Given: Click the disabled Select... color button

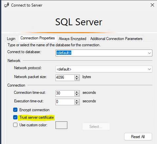Looking at the screenshot, I should [96, 127].
